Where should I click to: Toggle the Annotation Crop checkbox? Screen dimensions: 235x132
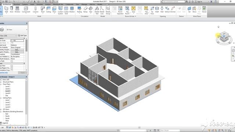pyautogui.click(x=12, y=70)
